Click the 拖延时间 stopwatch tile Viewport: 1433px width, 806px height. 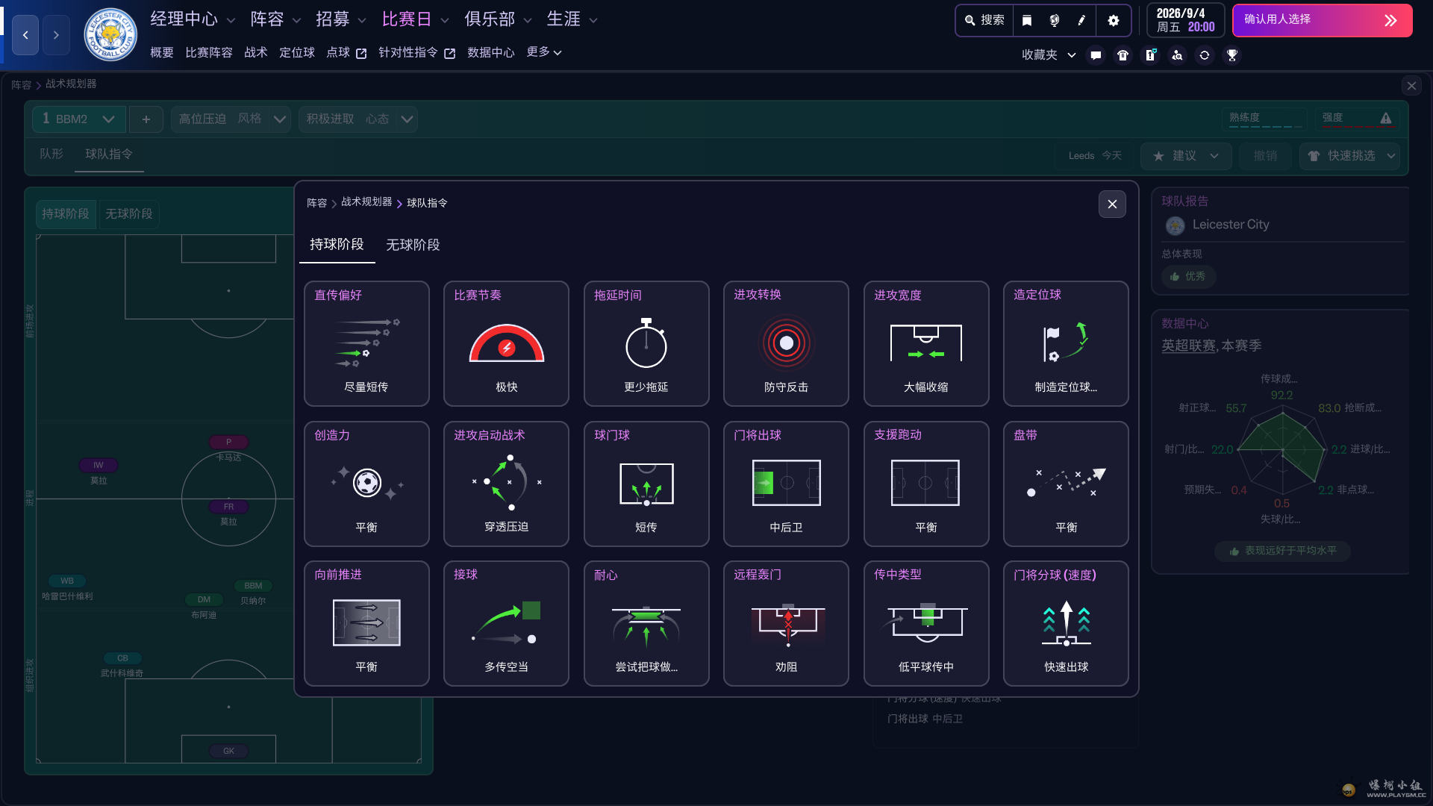(x=646, y=343)
